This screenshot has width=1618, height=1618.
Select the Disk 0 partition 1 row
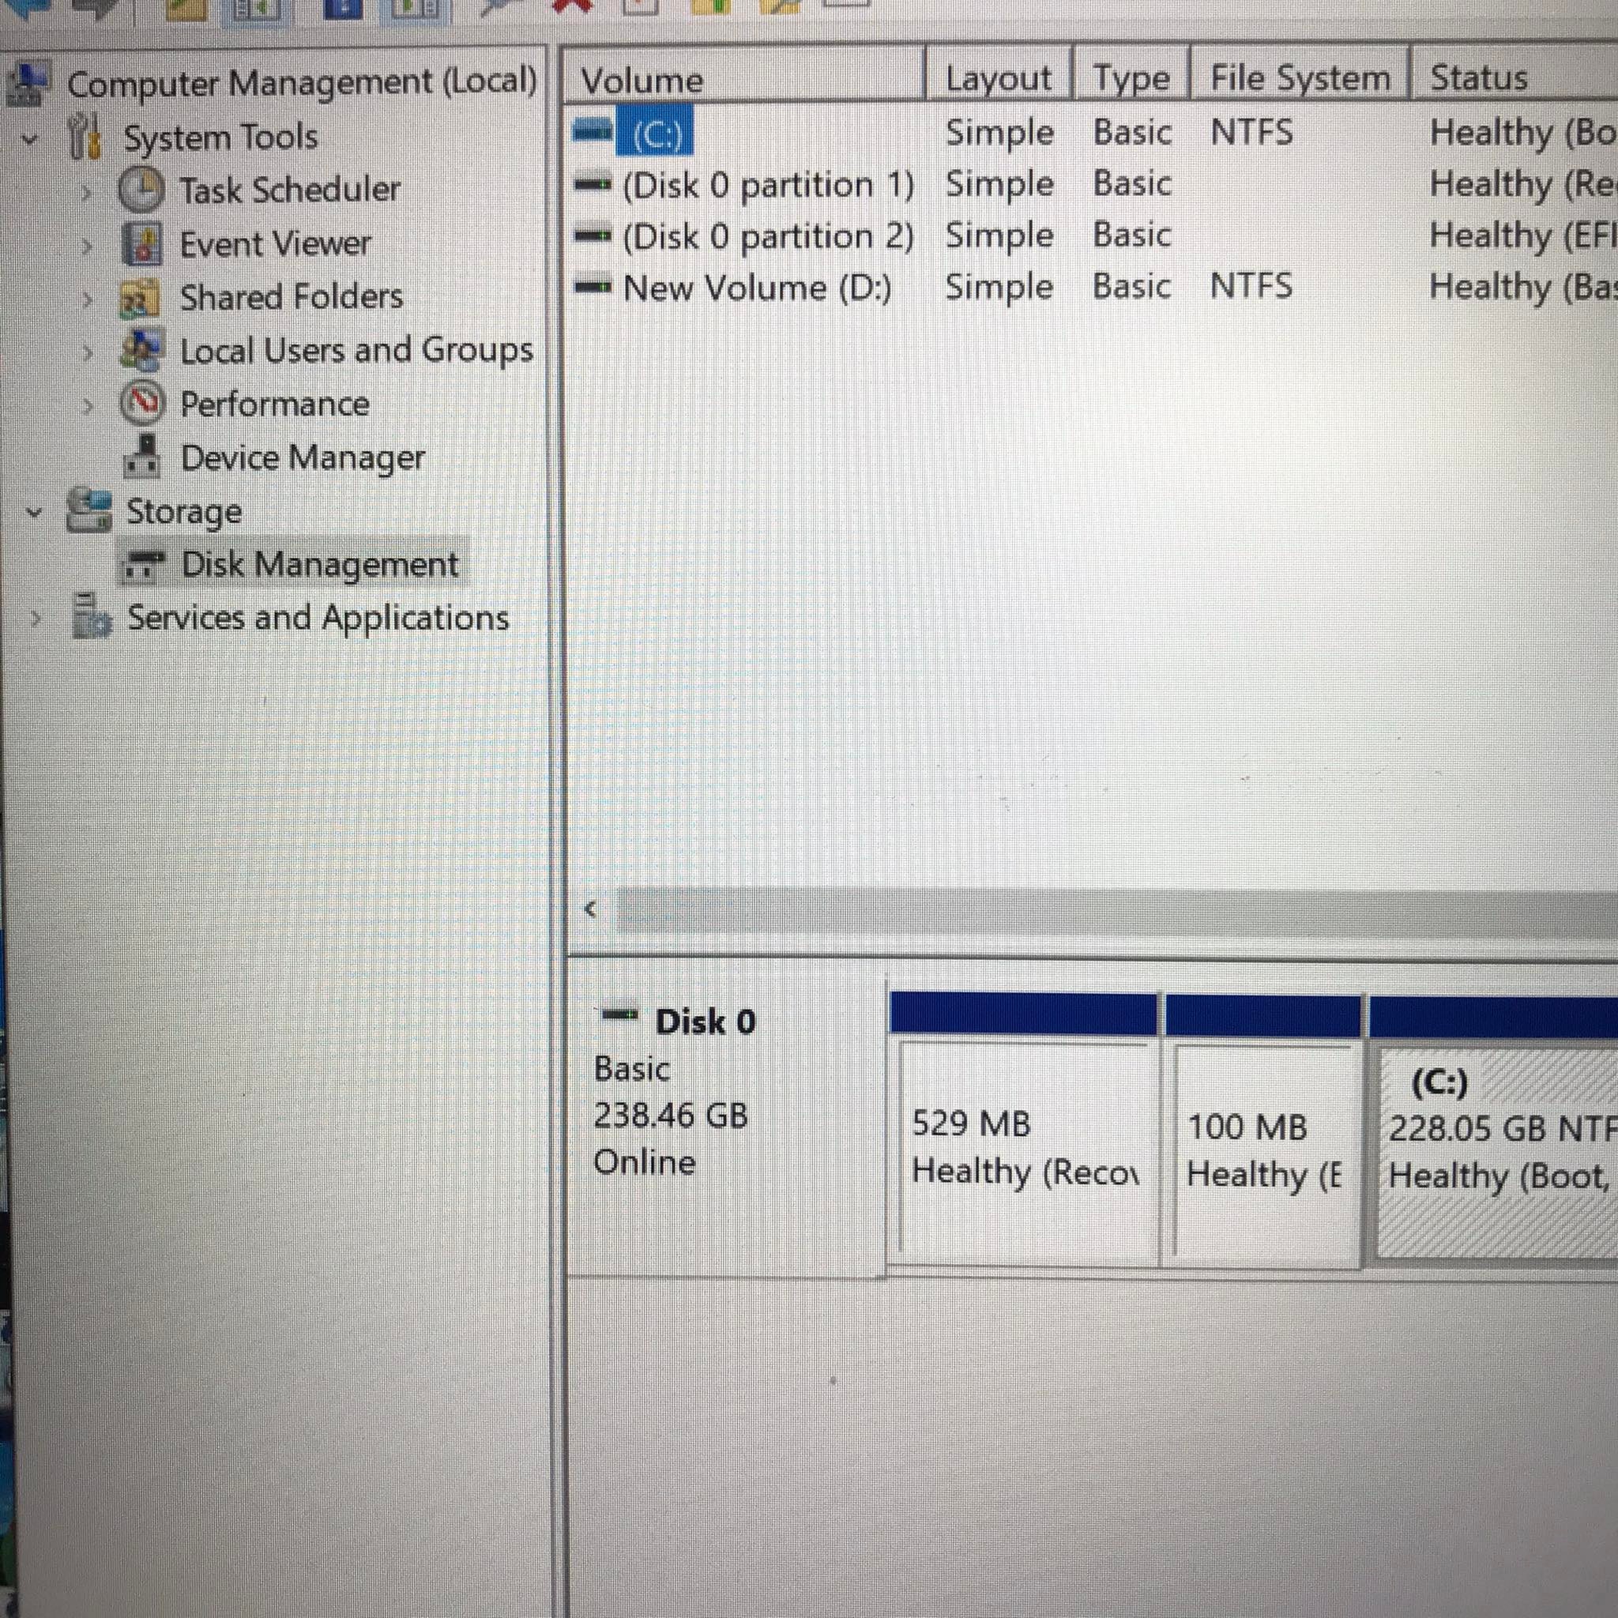pyautogui.click(x=767, y=185)
